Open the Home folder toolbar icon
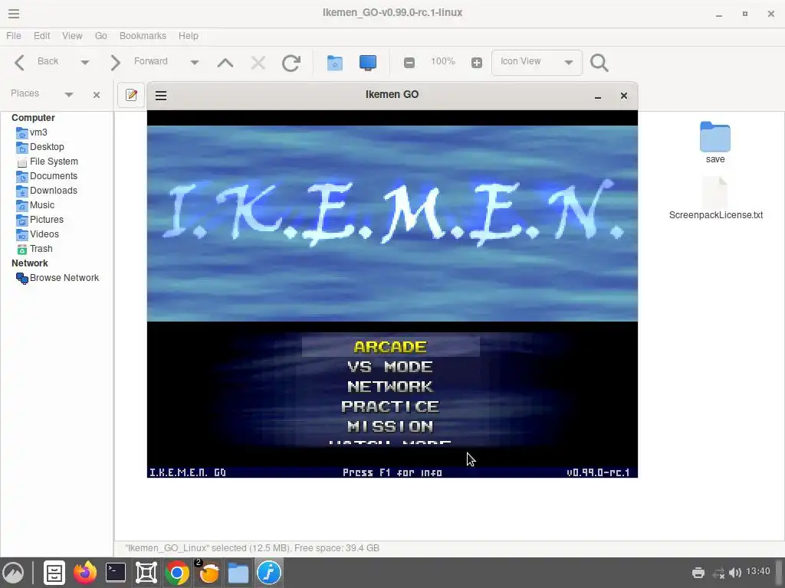The image size is (785, 588). tap(335, 63)
